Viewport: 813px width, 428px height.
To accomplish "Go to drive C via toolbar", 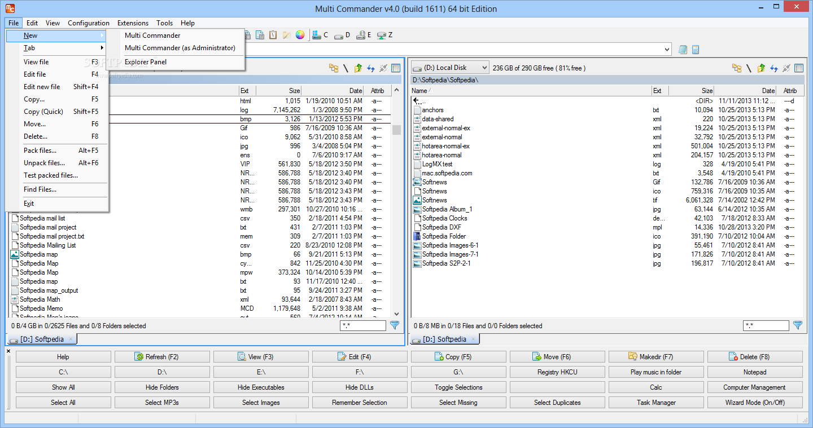I will click(320, 35).
